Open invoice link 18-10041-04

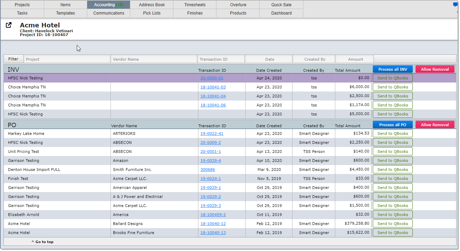pyautogui.click(x=213, y=96)
